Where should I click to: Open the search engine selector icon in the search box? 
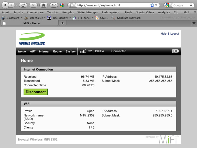pyautogui.click(x=167, y=5)
